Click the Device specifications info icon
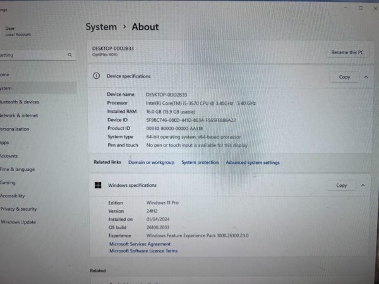Image resolution: width=379 pixels, height=284 pixels. 96,76
